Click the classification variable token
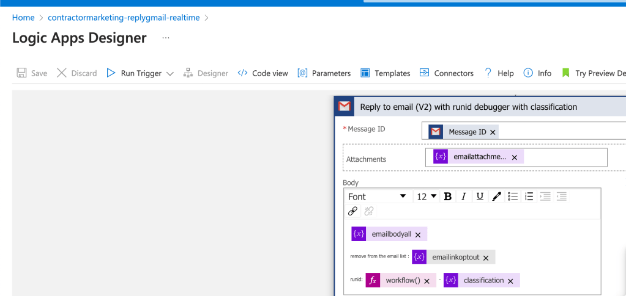This screenshot has width=626, height=296. point(482,280)
